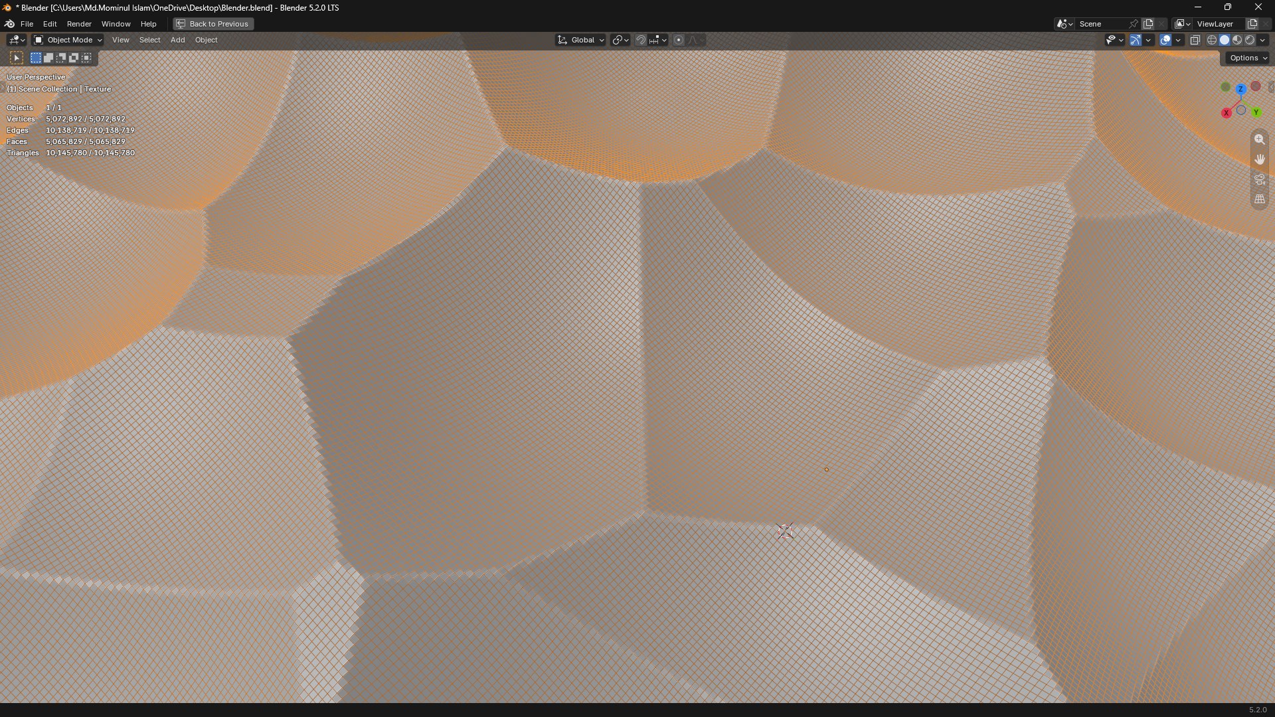Switch to rendered viewport shading
Viewport: 1275px width, 717px height.
click(x=1250, y=40)
